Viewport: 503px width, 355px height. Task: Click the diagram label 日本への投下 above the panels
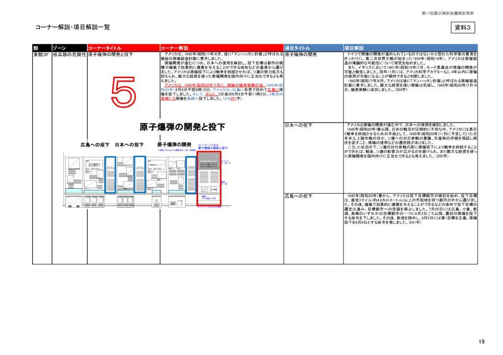pyautogui.click(x=129, y=145)
